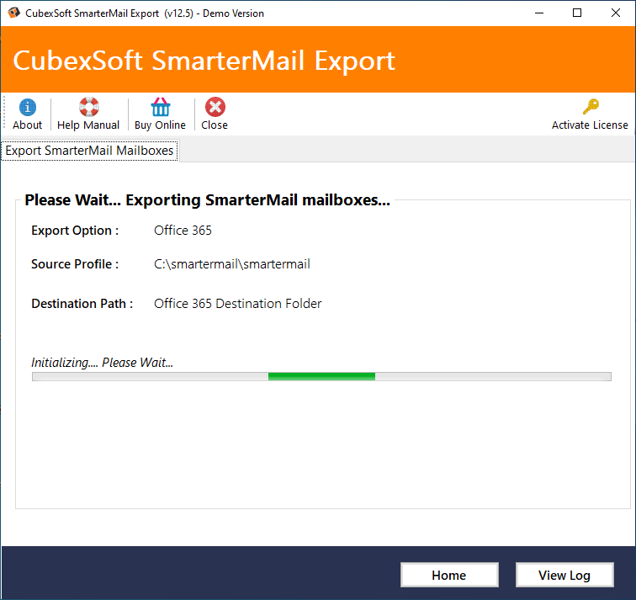
Task: Select source profile path C:\smartermail\smartermail
Action: [x=232, y=264]
